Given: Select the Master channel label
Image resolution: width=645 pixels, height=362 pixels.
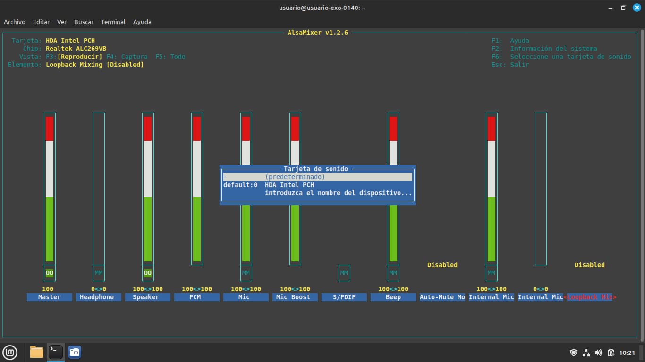Looking at the screenshot, I should pos(50,297).
